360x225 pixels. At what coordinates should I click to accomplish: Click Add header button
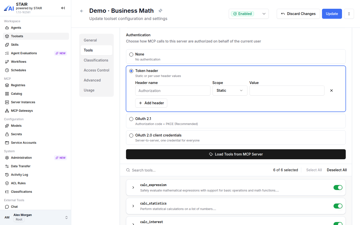click(x=151, y=103)
